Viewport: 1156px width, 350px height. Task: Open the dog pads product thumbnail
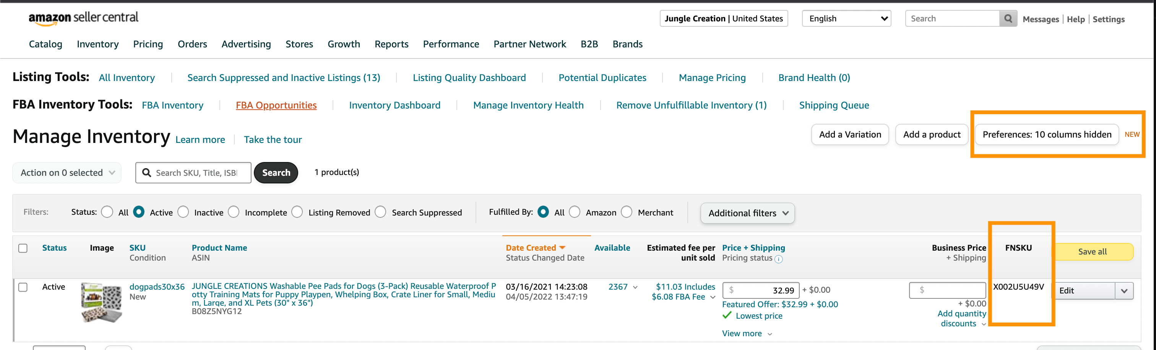101,303
